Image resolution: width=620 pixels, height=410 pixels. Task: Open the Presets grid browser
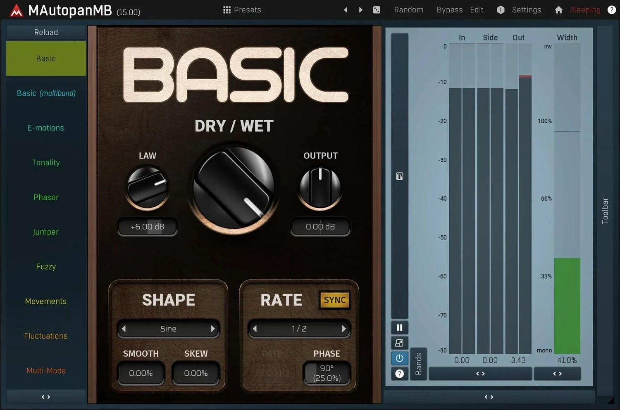[x=227, y=10]
